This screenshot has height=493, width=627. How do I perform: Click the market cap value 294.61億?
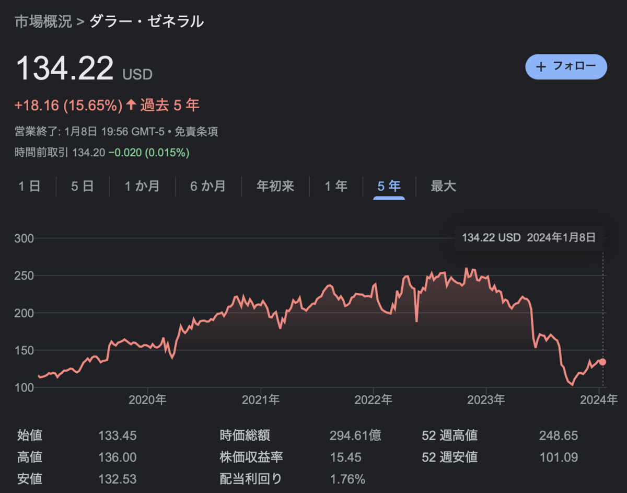point(355,435)
